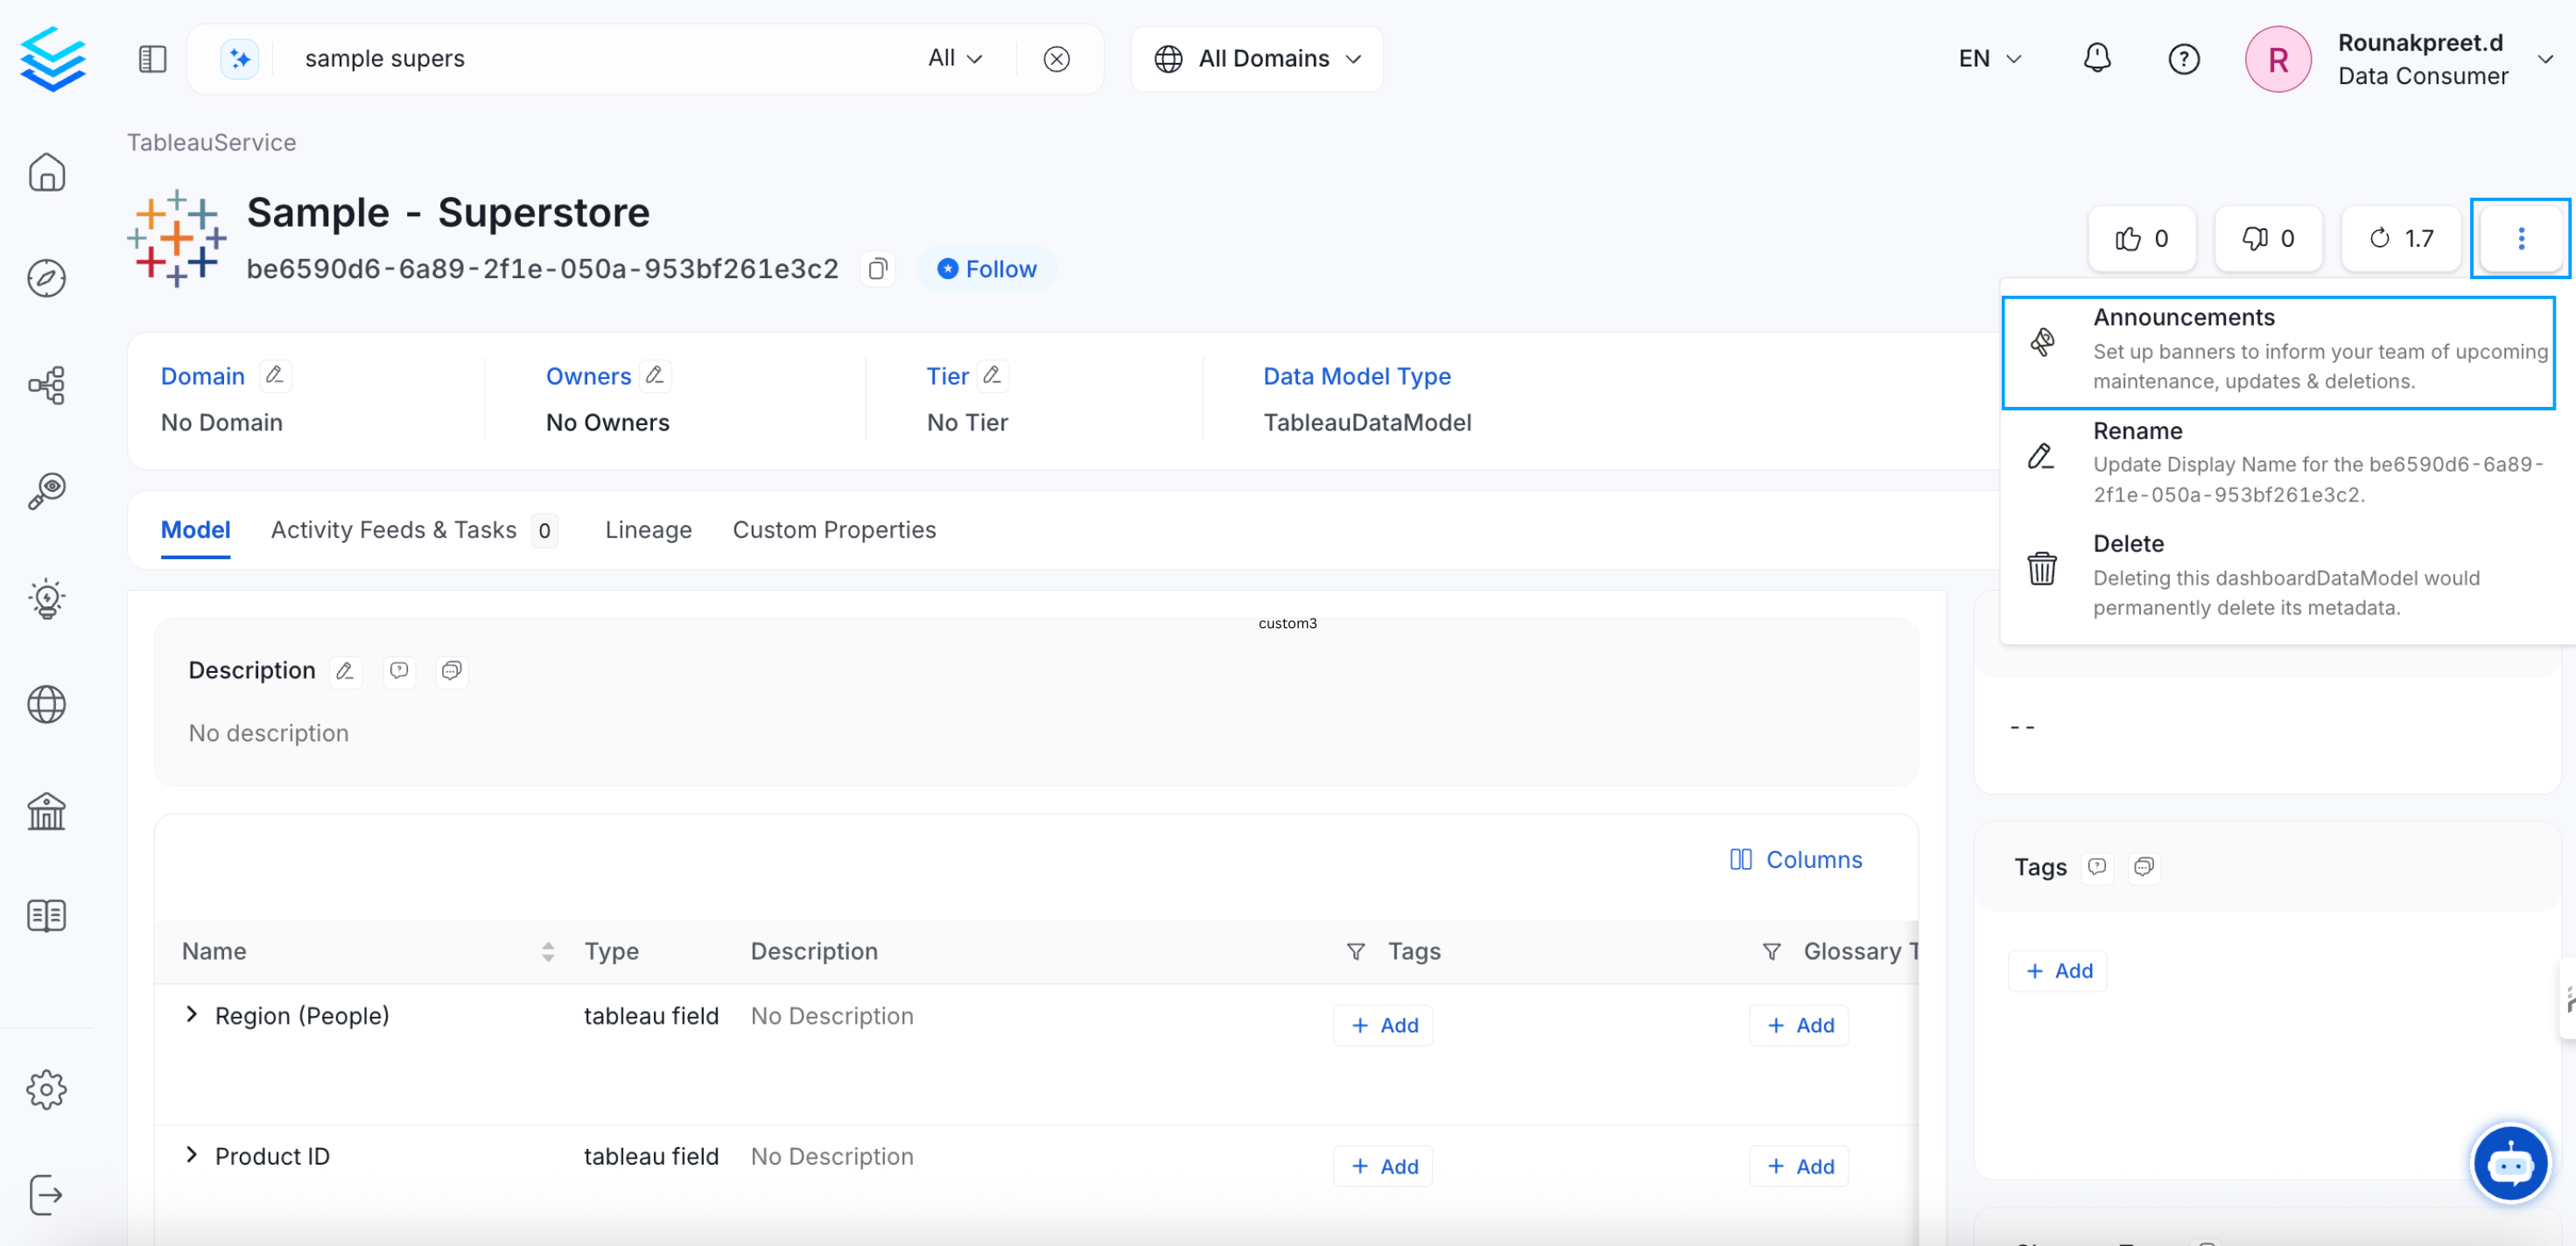Image resolution: width=2576 pixels, height=1246 pixels.
Task: Select the Observability magnifier icon in sidebar
Action: coord(47,490)
